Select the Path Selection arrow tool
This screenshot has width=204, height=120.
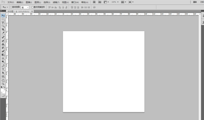point(3,73)
